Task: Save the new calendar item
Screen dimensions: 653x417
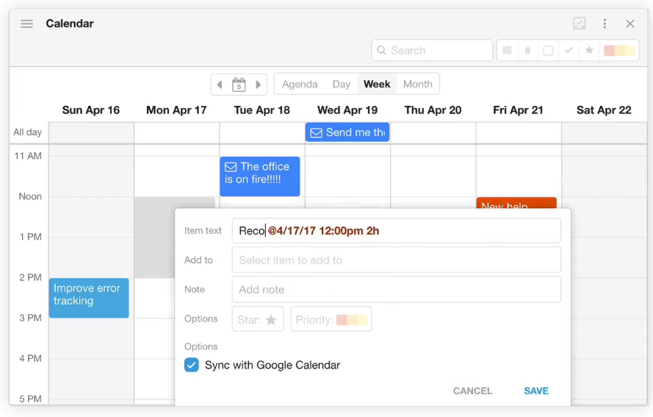Action: 535,391
